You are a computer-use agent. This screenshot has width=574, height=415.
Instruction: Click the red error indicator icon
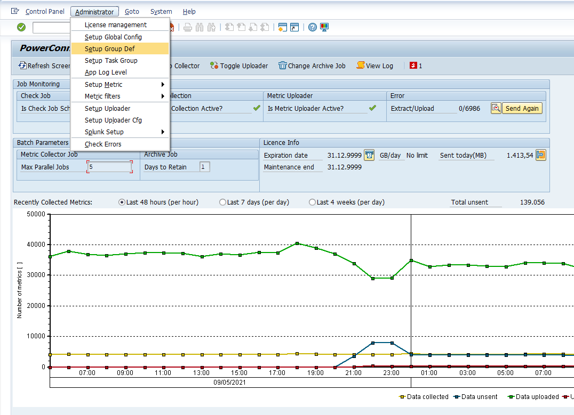coord(413,66)
